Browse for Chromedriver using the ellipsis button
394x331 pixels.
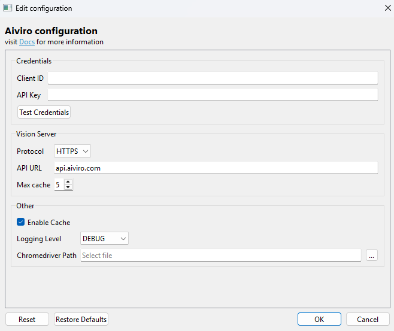[372, 256]
